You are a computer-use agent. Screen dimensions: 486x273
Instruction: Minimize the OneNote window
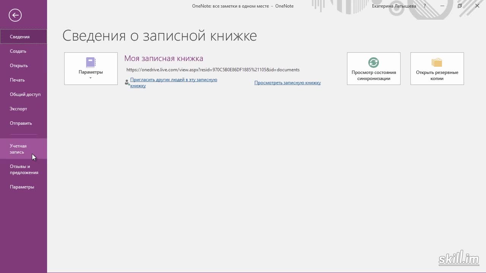(442, 6)
